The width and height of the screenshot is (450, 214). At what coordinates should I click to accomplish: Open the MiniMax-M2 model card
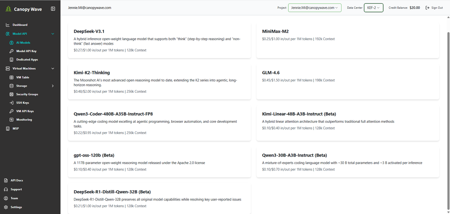tap(348, 41)
